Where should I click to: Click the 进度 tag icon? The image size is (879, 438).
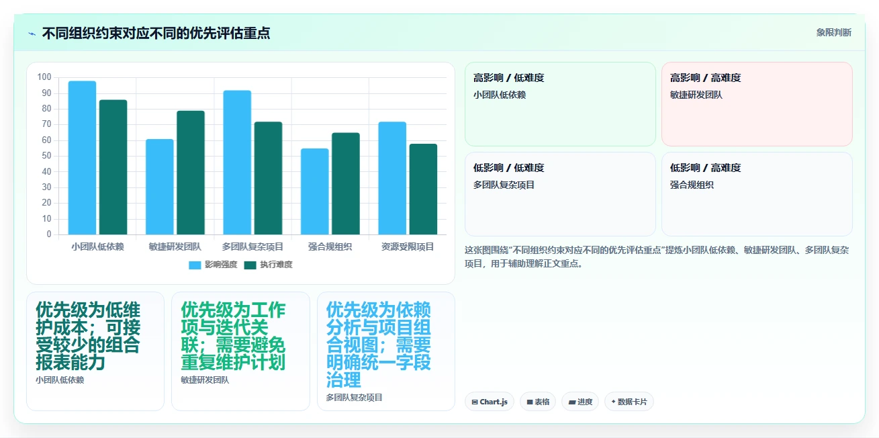coord(571,402)
